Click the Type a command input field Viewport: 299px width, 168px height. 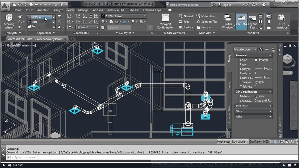tap(152, 157)
